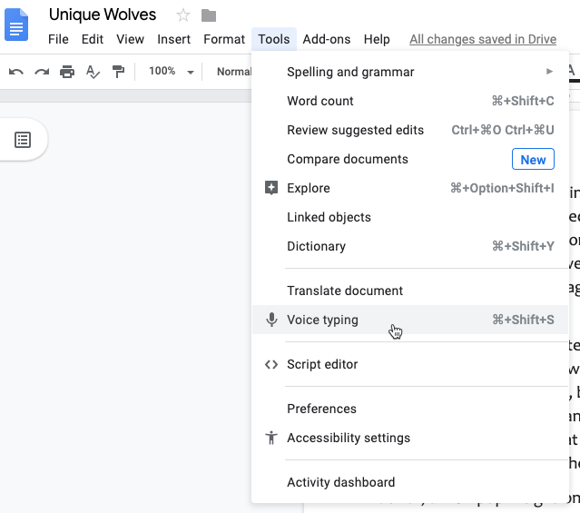Image resolution: width=580 pixels, height=513 pixels.
Task: Open the Format menu
Action: (x=224, y=39)
